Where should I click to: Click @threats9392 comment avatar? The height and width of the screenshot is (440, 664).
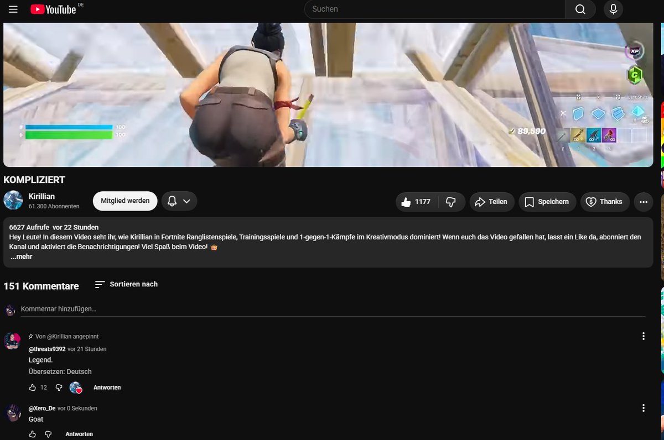coord(12,342)
